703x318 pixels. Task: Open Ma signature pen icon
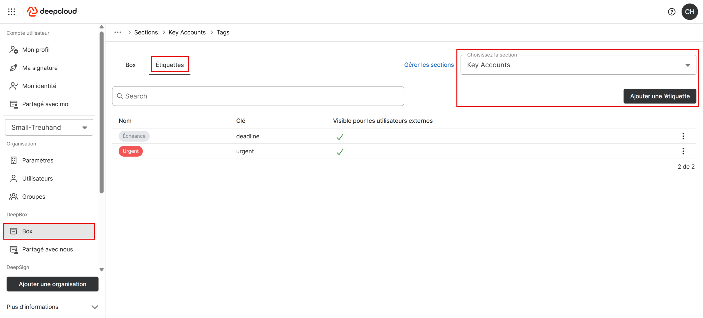click(13, 68)
